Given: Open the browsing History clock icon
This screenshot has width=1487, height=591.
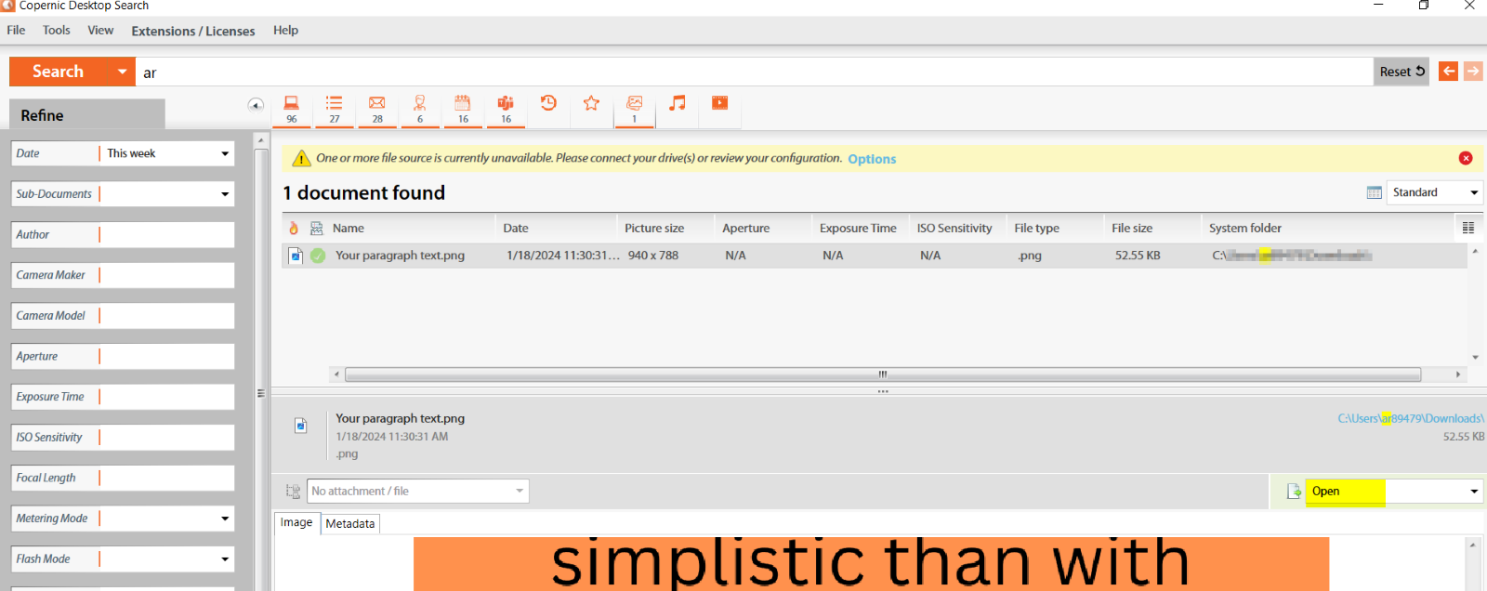Looking at the screenshot, I should point(548,103).
